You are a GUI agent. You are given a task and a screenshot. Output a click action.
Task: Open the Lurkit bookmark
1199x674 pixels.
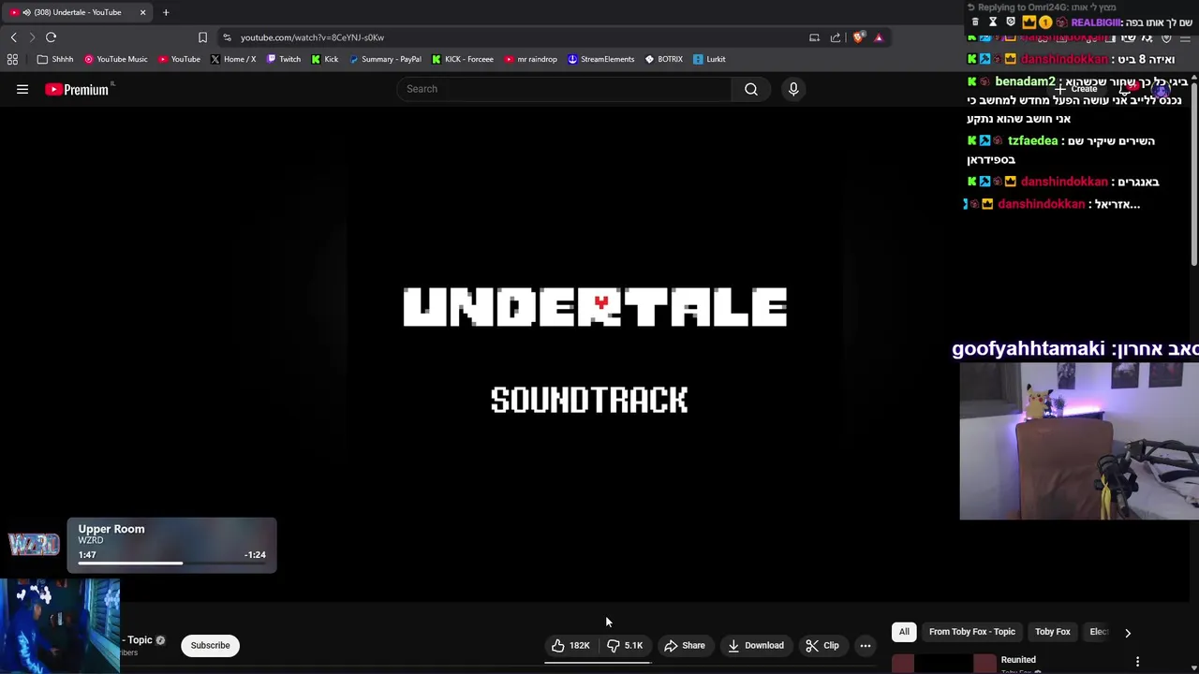pyautogui.click(x=710, y=59)
